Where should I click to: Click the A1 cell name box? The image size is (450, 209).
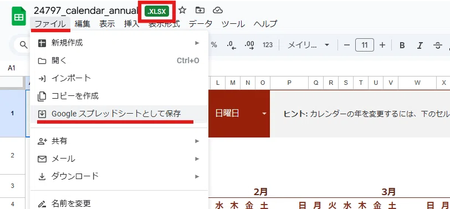tap(12, 68)
